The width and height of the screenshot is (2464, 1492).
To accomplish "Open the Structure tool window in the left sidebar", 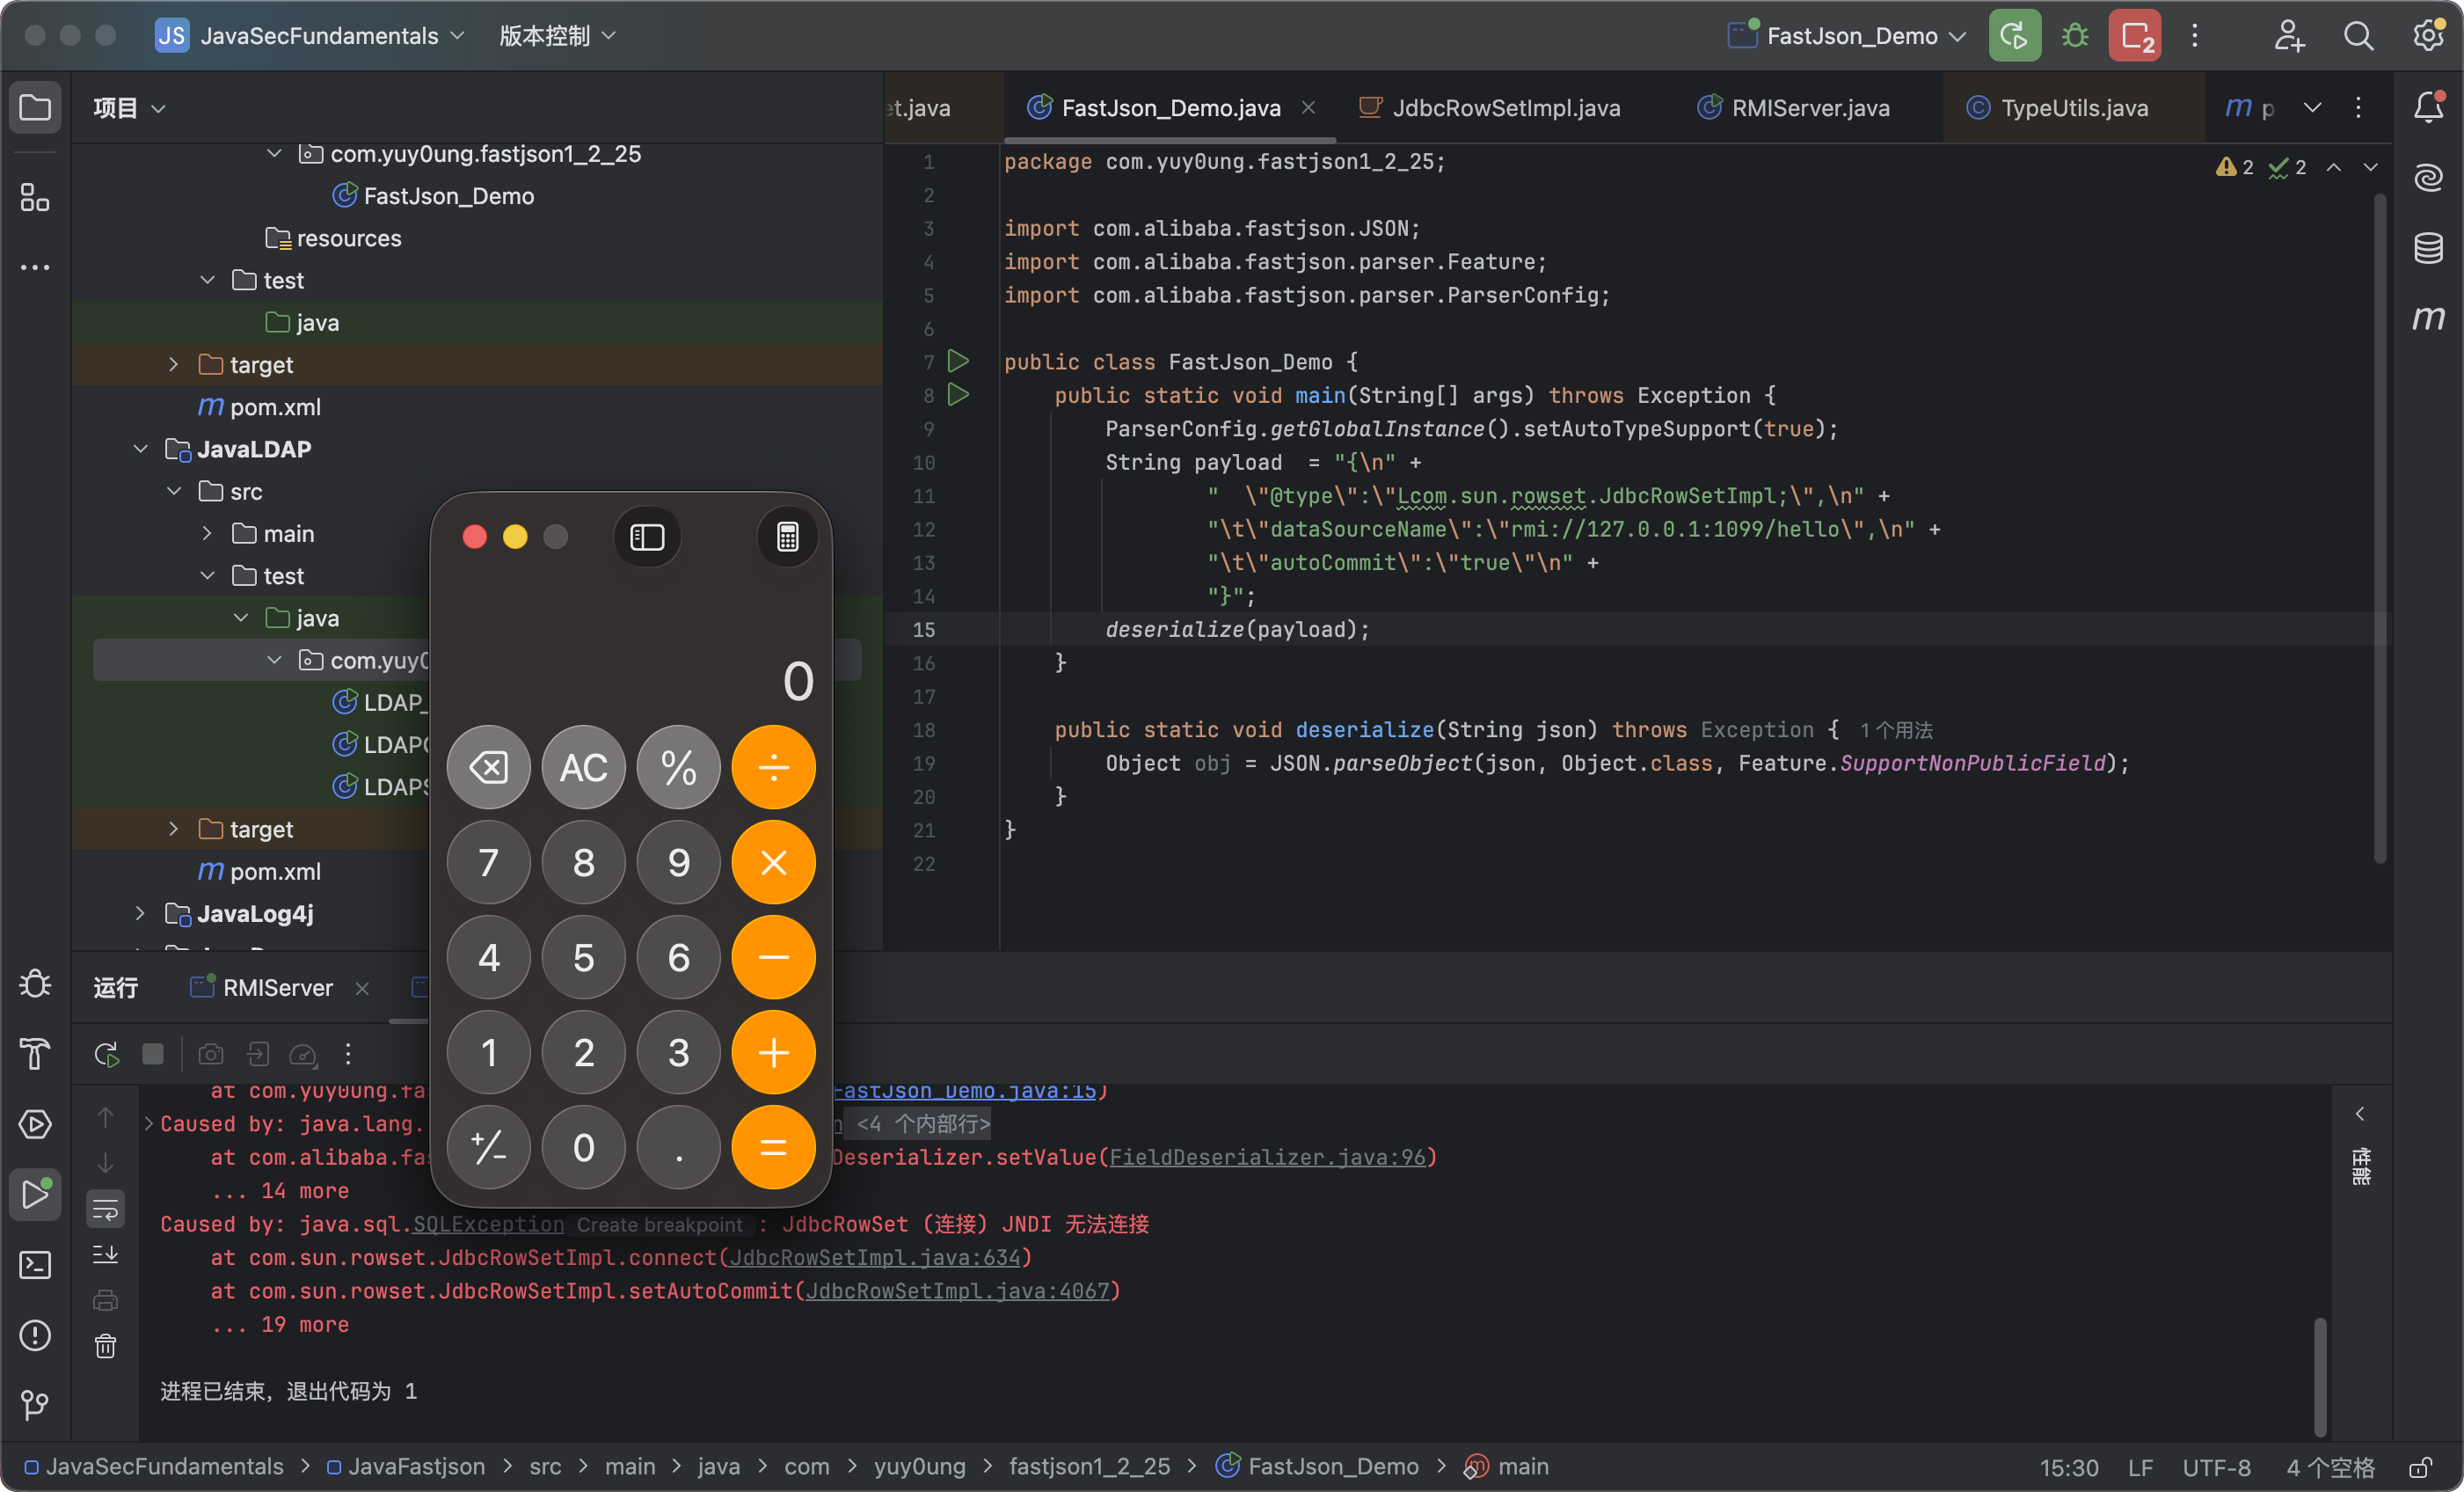I will [x=35, y=198].
